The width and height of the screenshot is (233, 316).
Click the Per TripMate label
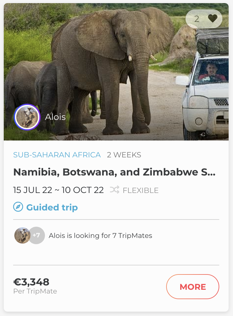click(35, 291)
